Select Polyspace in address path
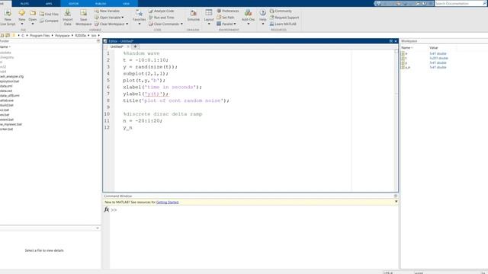Image resolution: width=488 pixels, height=274 pixels. tap(63, 36)
